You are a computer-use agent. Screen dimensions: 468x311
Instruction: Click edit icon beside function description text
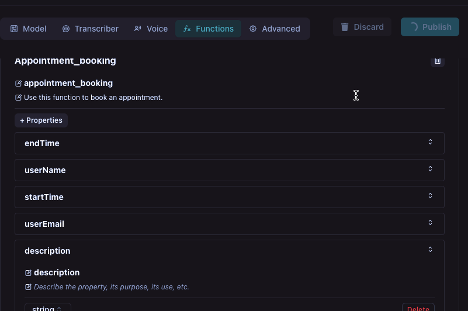(18, 98)
